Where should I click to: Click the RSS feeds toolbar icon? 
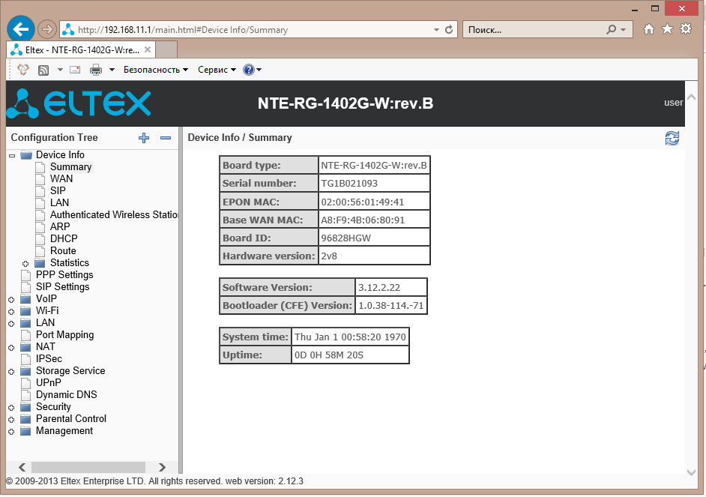pos(43,70)
